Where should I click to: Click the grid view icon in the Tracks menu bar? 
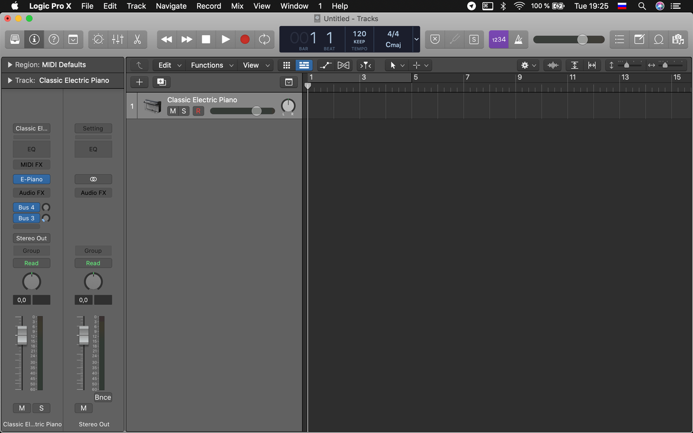[286, 65]
